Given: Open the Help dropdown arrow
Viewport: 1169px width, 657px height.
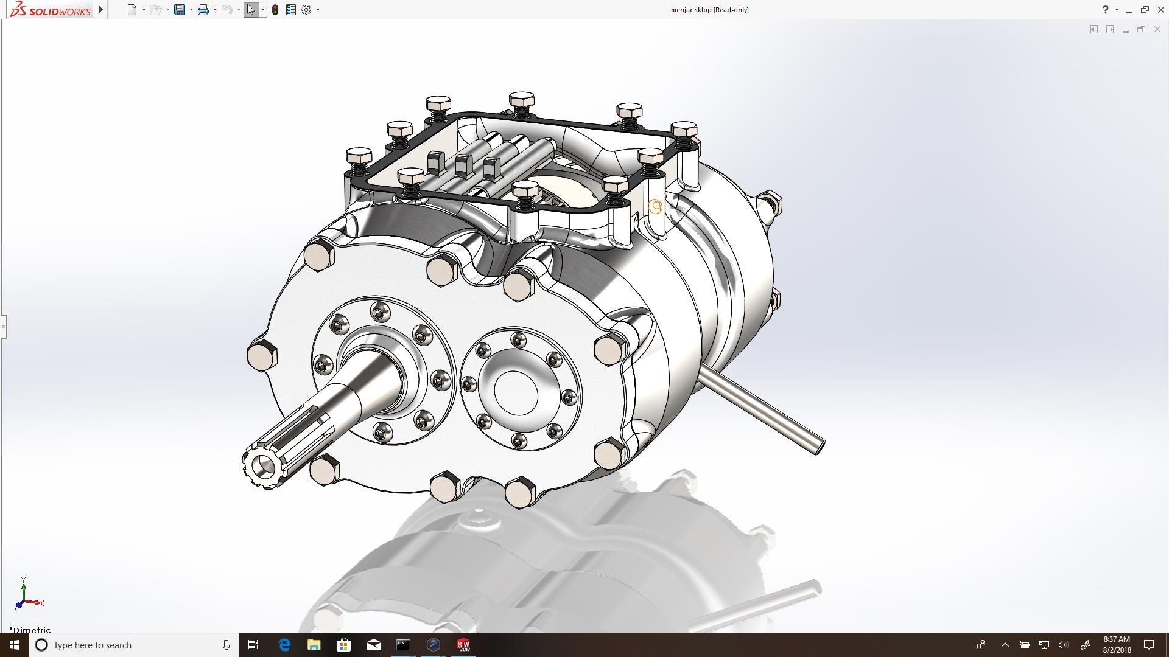Looking at the screenshot, I should pyautogui.click(x=1117, y=10).
